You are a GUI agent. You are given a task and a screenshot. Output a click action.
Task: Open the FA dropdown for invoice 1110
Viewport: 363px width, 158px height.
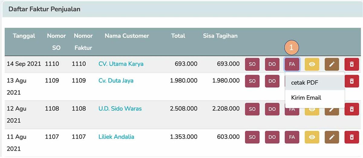pos(292,64)
